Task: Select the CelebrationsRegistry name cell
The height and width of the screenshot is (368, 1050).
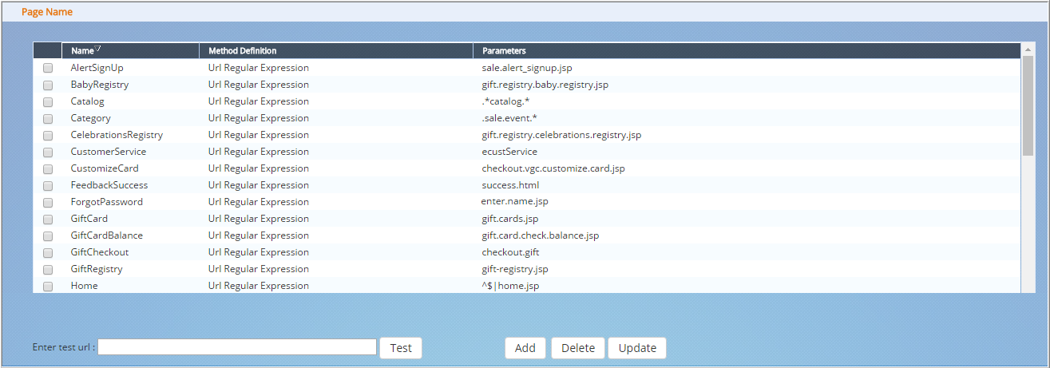Action: [x=117, y=135]
